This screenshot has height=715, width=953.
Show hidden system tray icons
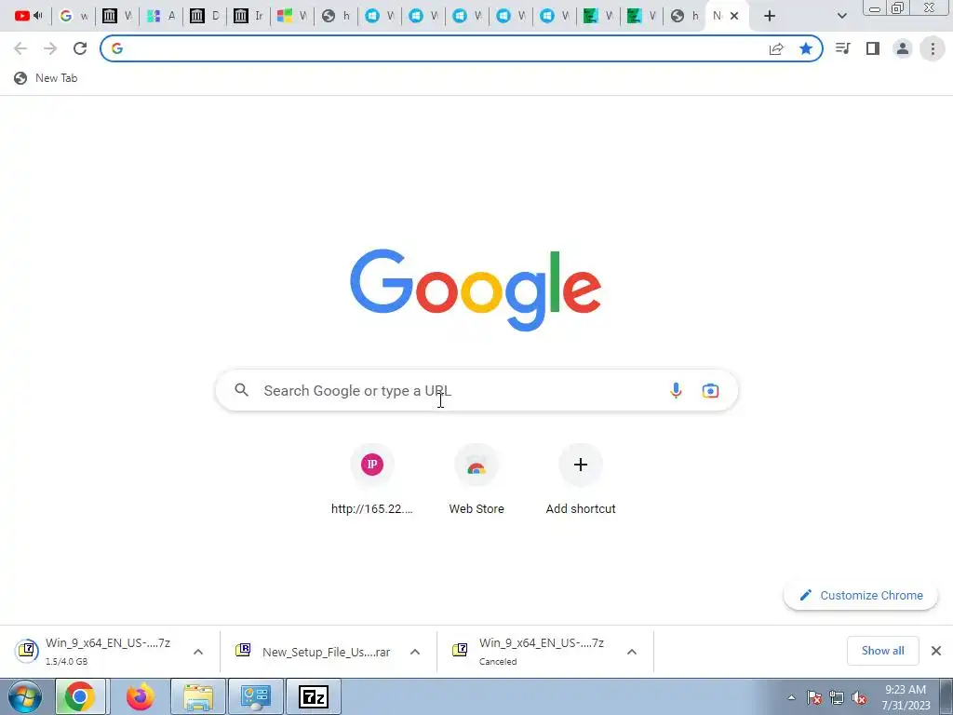pos(791,697)
